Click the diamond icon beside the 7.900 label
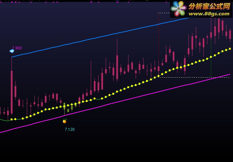Viewport: 233px width, 162px height. pyautogui.click(x=12, y=51)
